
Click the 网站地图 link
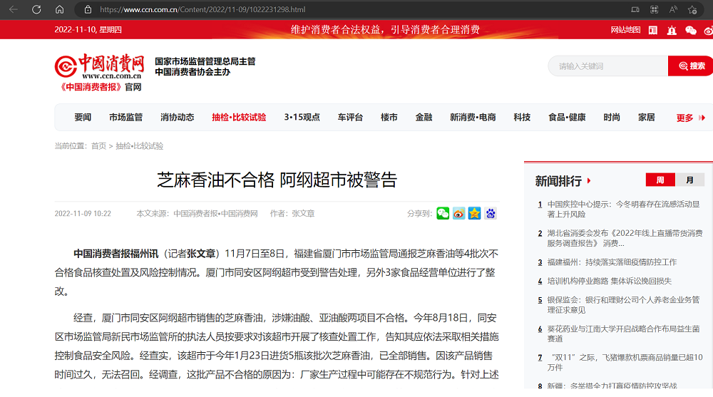625,30
